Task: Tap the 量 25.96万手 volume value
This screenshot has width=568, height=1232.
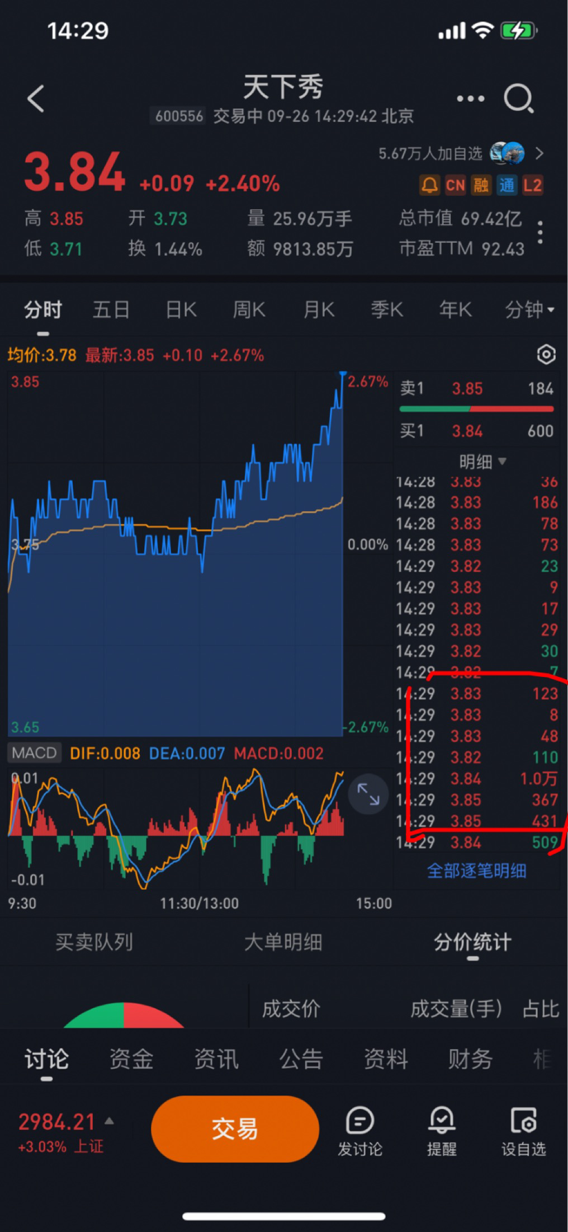Action: (x=300, y=218)
